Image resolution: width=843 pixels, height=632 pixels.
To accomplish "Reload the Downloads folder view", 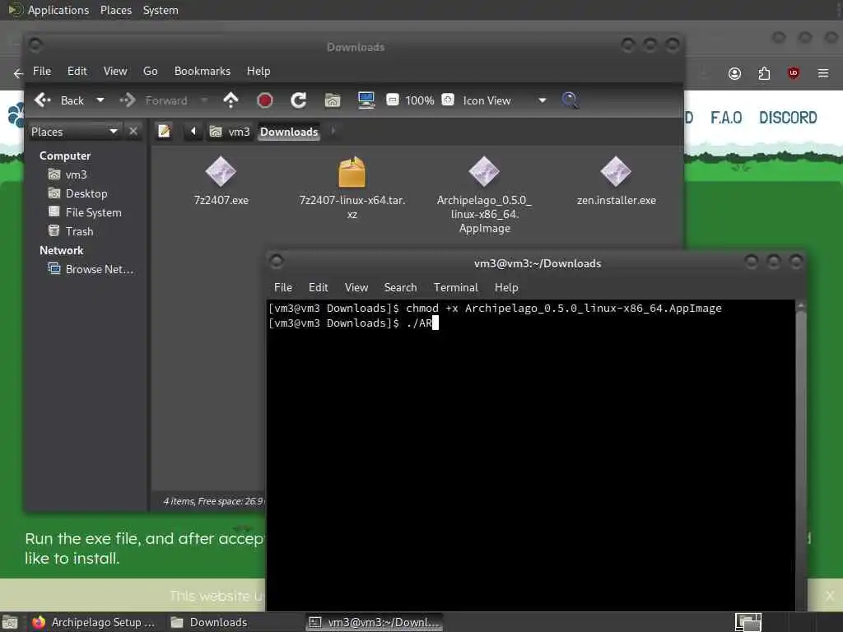I will (298, 100).
